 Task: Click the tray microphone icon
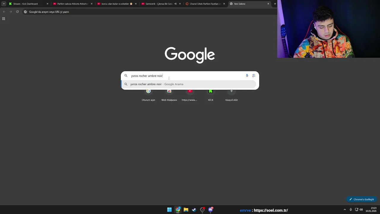point(351,210)
